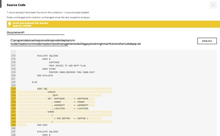The height and width of the screenshot is (136, 220).
Task: Click the WHERE keyword on line 231
Action: point(51,112)
